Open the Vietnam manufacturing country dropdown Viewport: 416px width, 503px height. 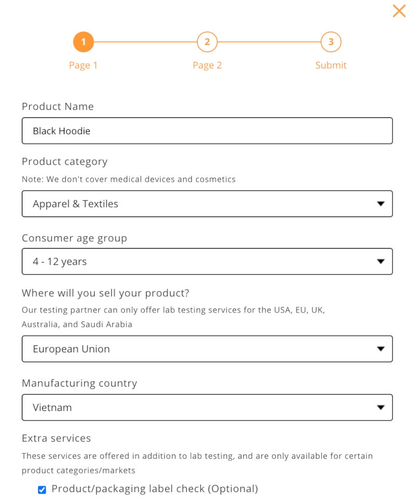point(208,407)
